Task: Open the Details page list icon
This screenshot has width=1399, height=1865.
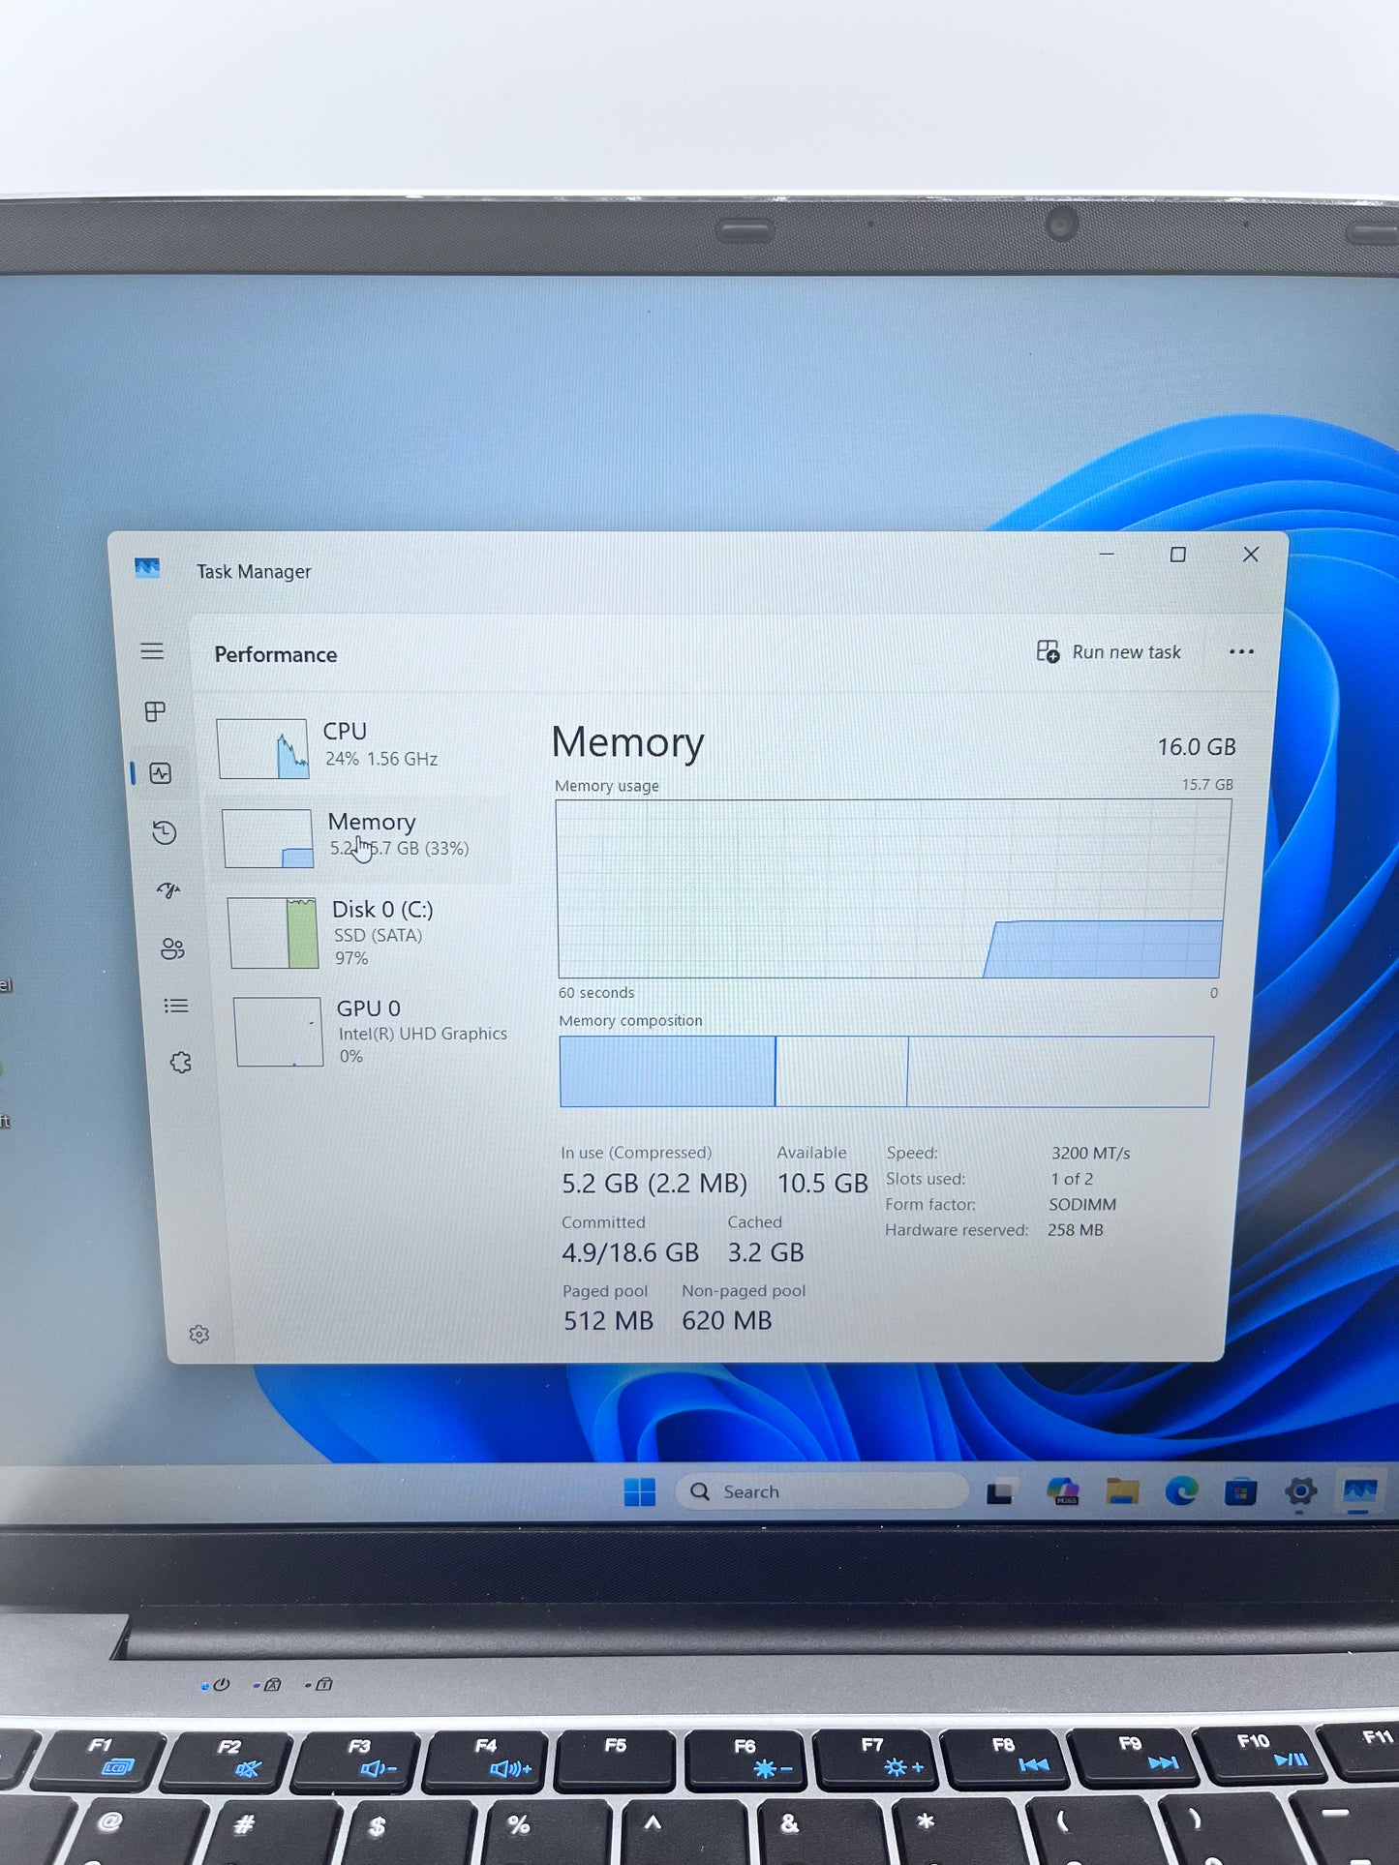Action: pyautogui.click(x=176, y=1006)
